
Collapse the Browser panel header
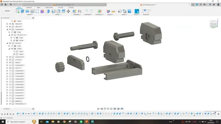click(2, 18)
